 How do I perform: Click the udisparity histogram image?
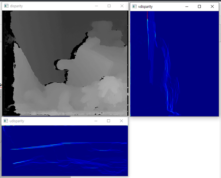click(x=65, y=151)
